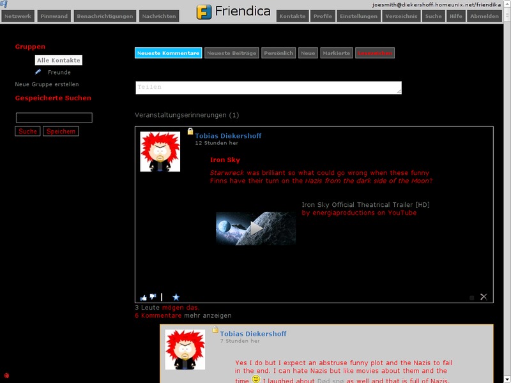Screen dimensions: 511x383
Task: Click the lock icon on the 7 Stunden comment
Action: [x=215, y=329]
